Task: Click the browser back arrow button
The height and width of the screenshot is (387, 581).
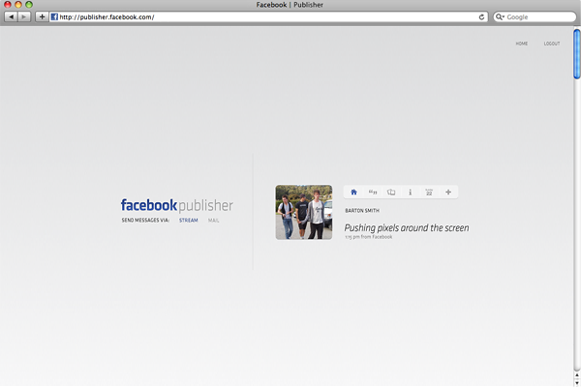Action: pyautogui.click(x=12, y=17)
